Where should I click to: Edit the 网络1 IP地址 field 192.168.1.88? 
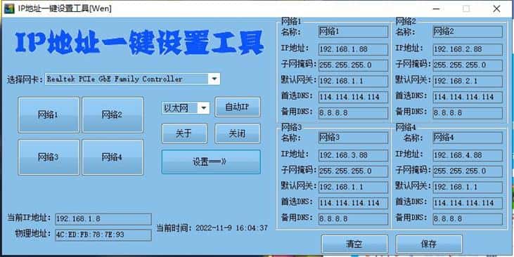coord(353,49)
